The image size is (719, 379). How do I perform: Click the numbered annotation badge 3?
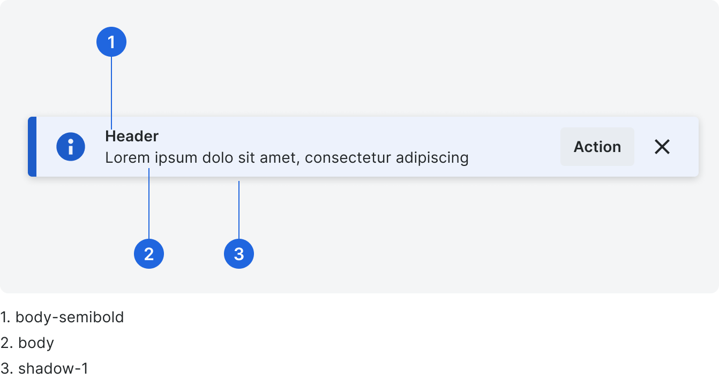239,254
